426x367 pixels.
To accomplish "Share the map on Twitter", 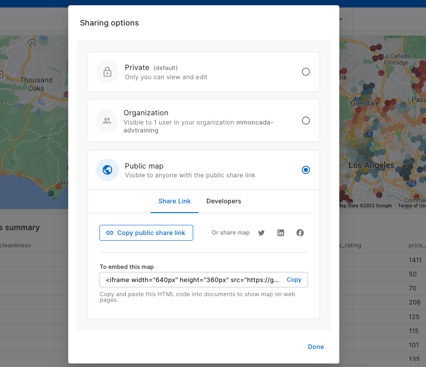I will pos(261,233).
